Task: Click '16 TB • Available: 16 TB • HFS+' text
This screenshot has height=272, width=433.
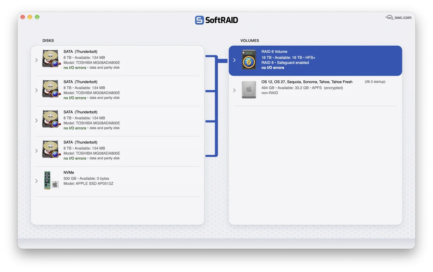Action: tap(288, 58)
